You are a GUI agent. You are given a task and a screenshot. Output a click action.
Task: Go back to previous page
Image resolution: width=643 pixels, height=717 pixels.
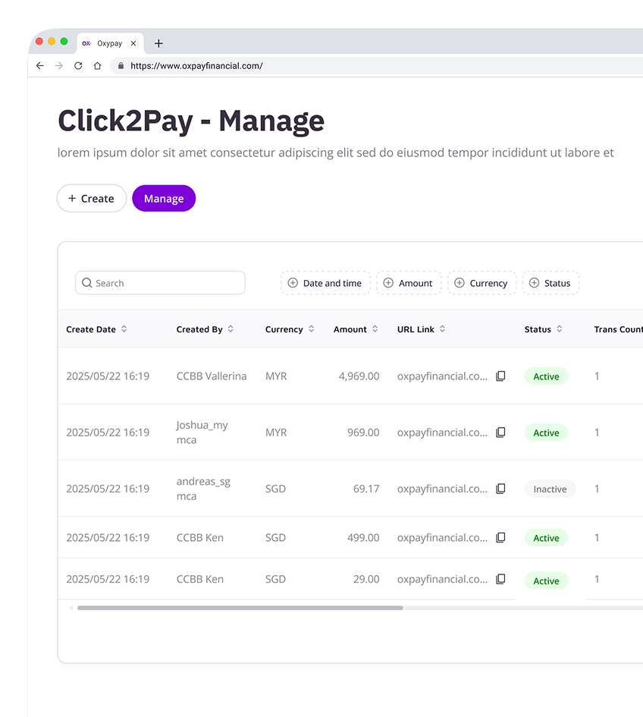40,66
